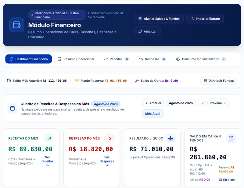Click the droplet icon for Consumo Individualizado

pyautogui.click(x=178, y=59)
